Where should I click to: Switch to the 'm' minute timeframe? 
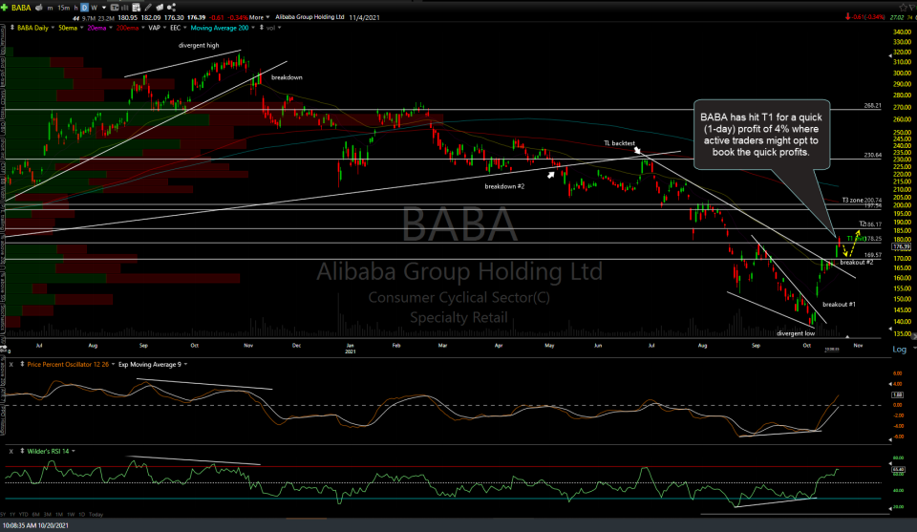(x=50, y=9)
